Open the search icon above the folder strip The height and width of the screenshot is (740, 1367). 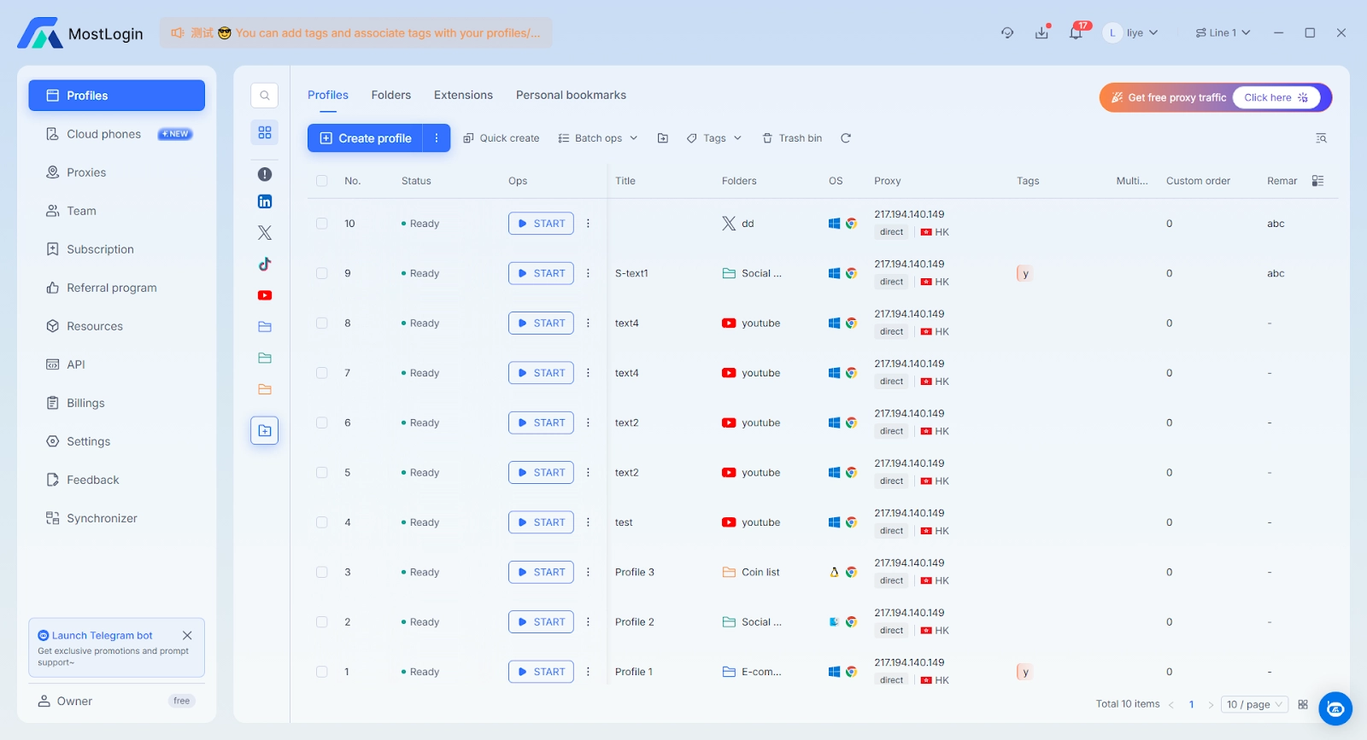265,96
